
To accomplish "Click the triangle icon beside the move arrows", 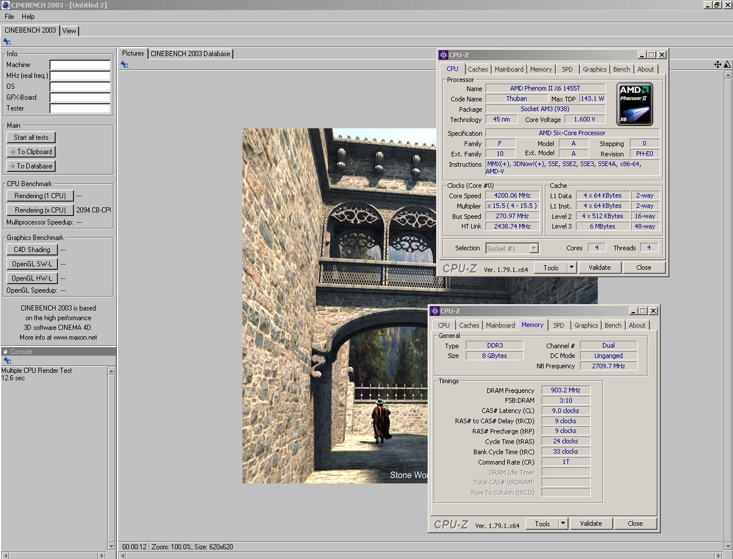I will [x=727, y=65].
